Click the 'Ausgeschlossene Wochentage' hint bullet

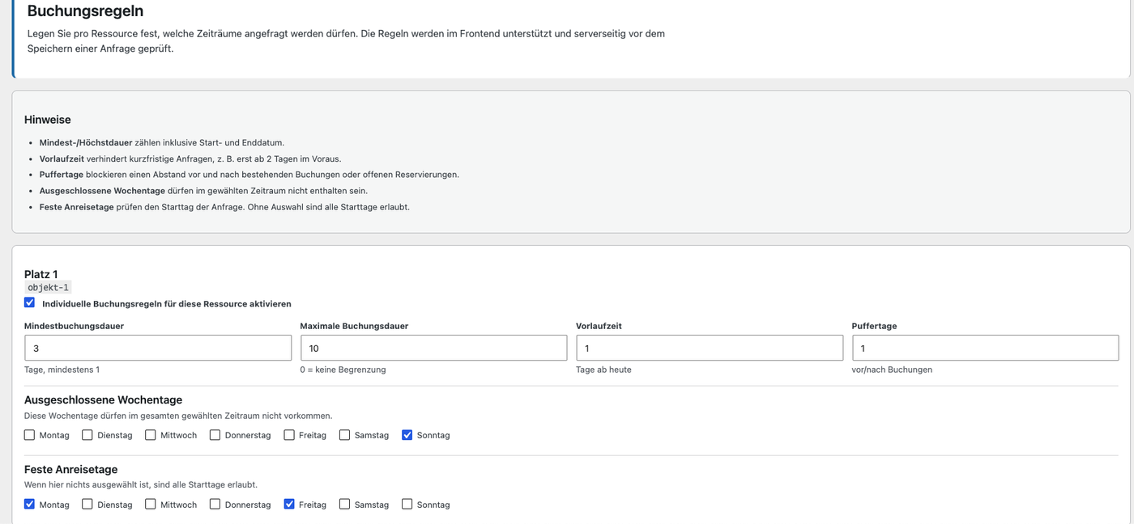click(203, 191)
